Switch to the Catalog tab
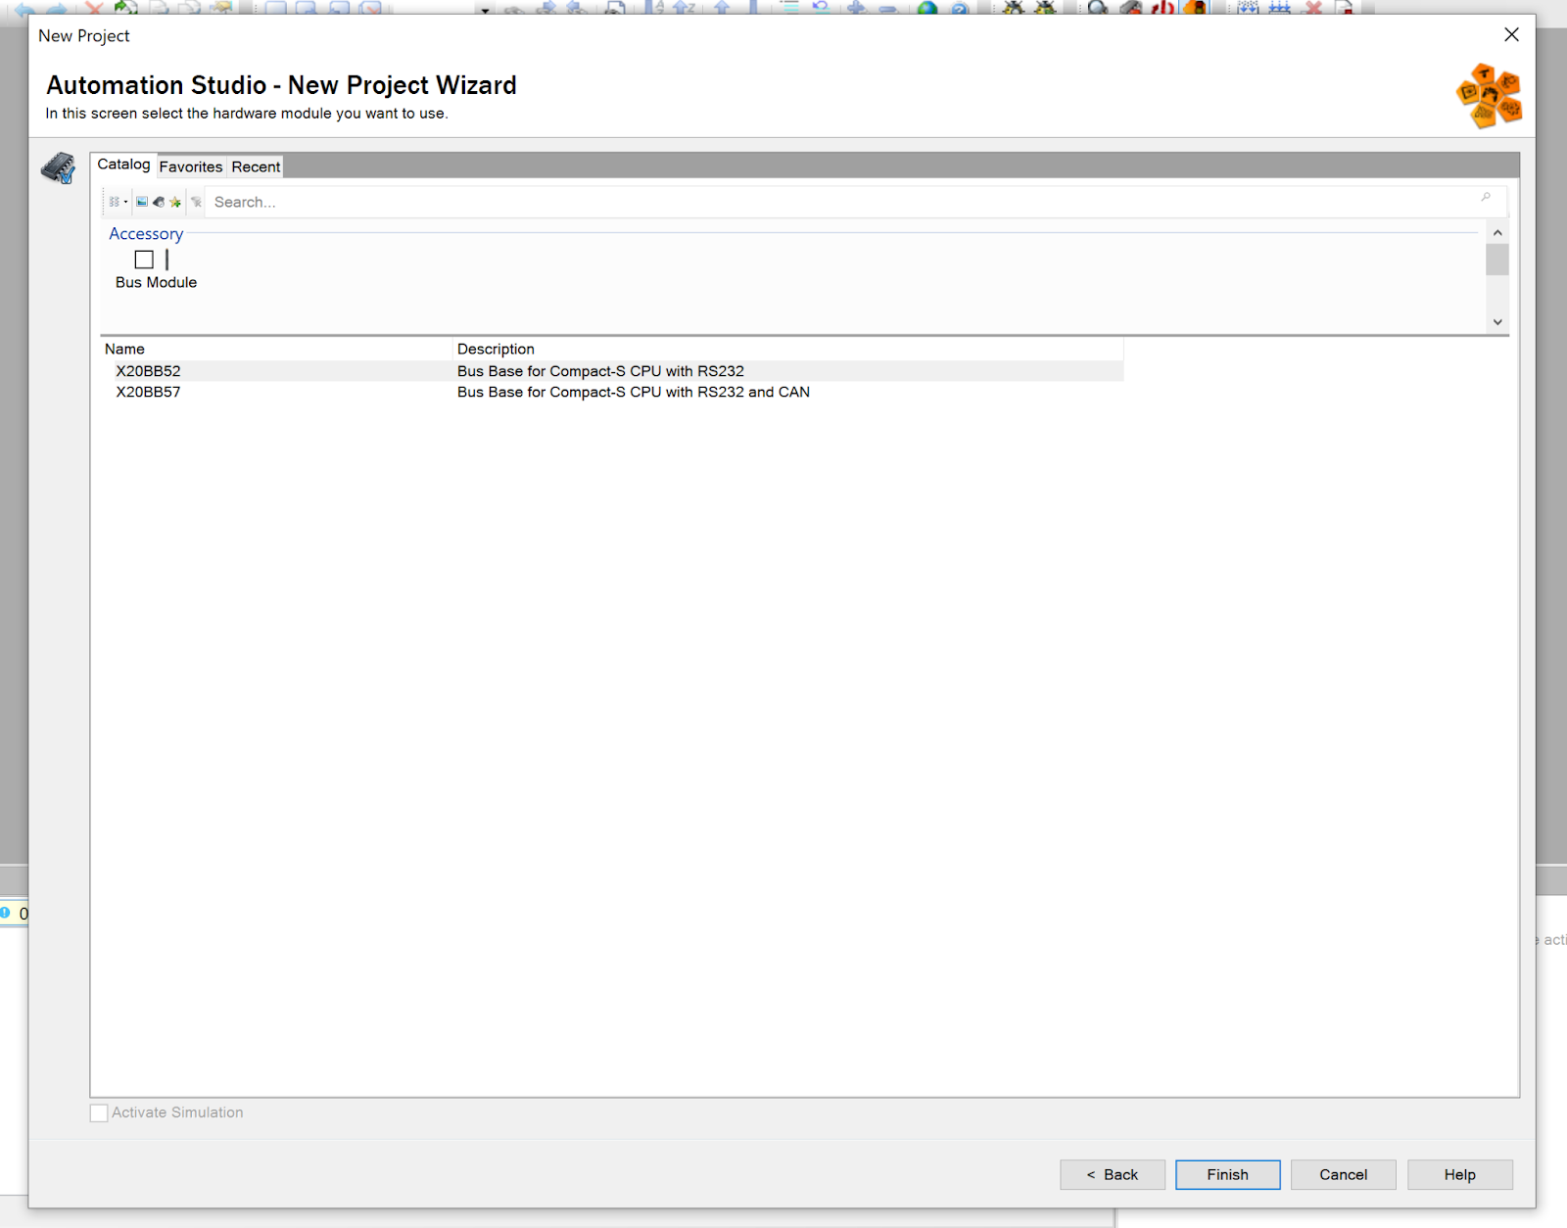The width and height of the screenshot is (1567, 1228). (123, 165)
